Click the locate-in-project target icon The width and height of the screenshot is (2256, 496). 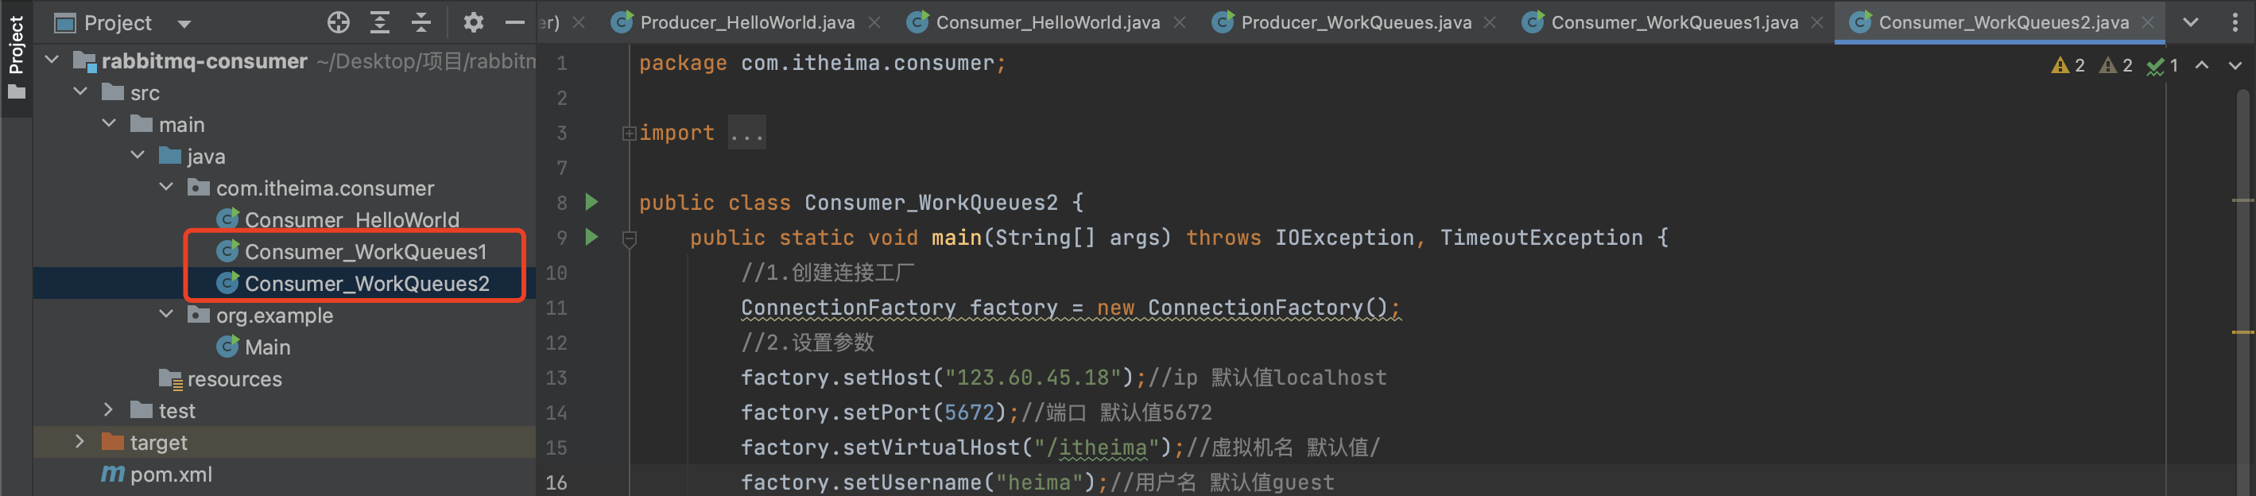[338, 23]
